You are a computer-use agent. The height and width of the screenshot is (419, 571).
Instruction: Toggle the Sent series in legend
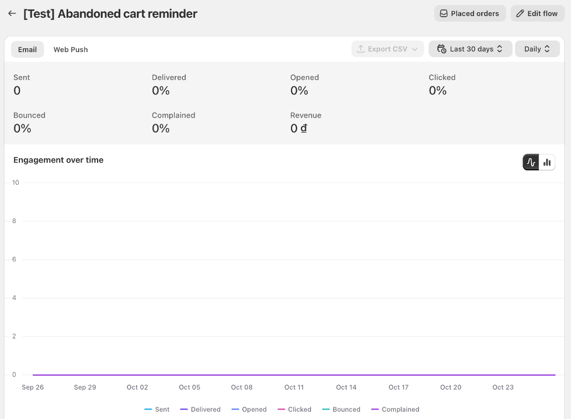157,410
